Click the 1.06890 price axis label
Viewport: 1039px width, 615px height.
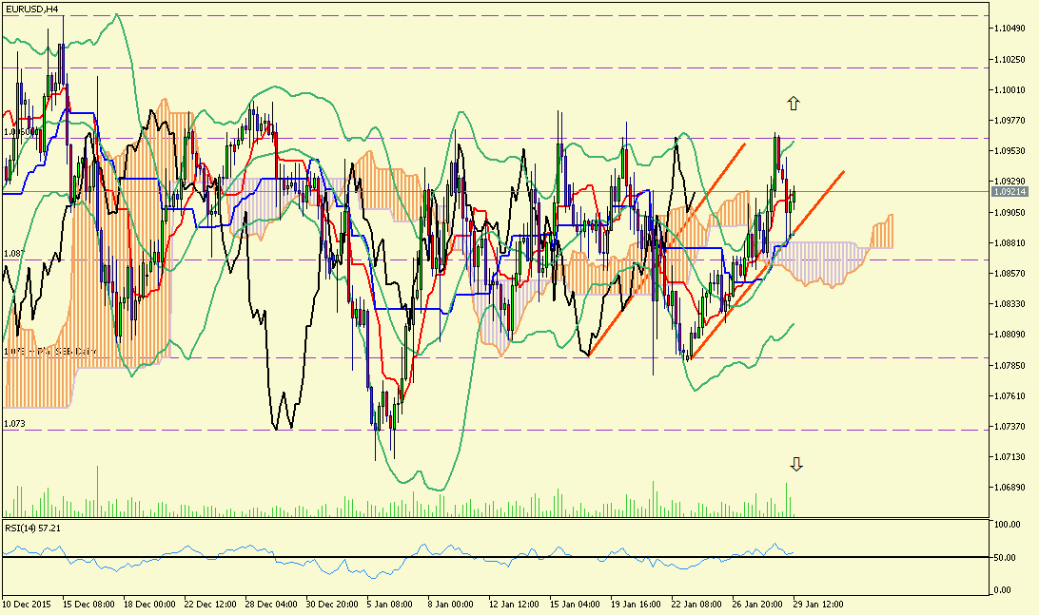tap(1009, 488)
